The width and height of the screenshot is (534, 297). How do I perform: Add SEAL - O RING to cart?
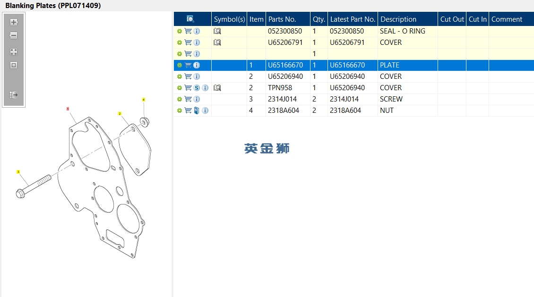pos(188,31)
